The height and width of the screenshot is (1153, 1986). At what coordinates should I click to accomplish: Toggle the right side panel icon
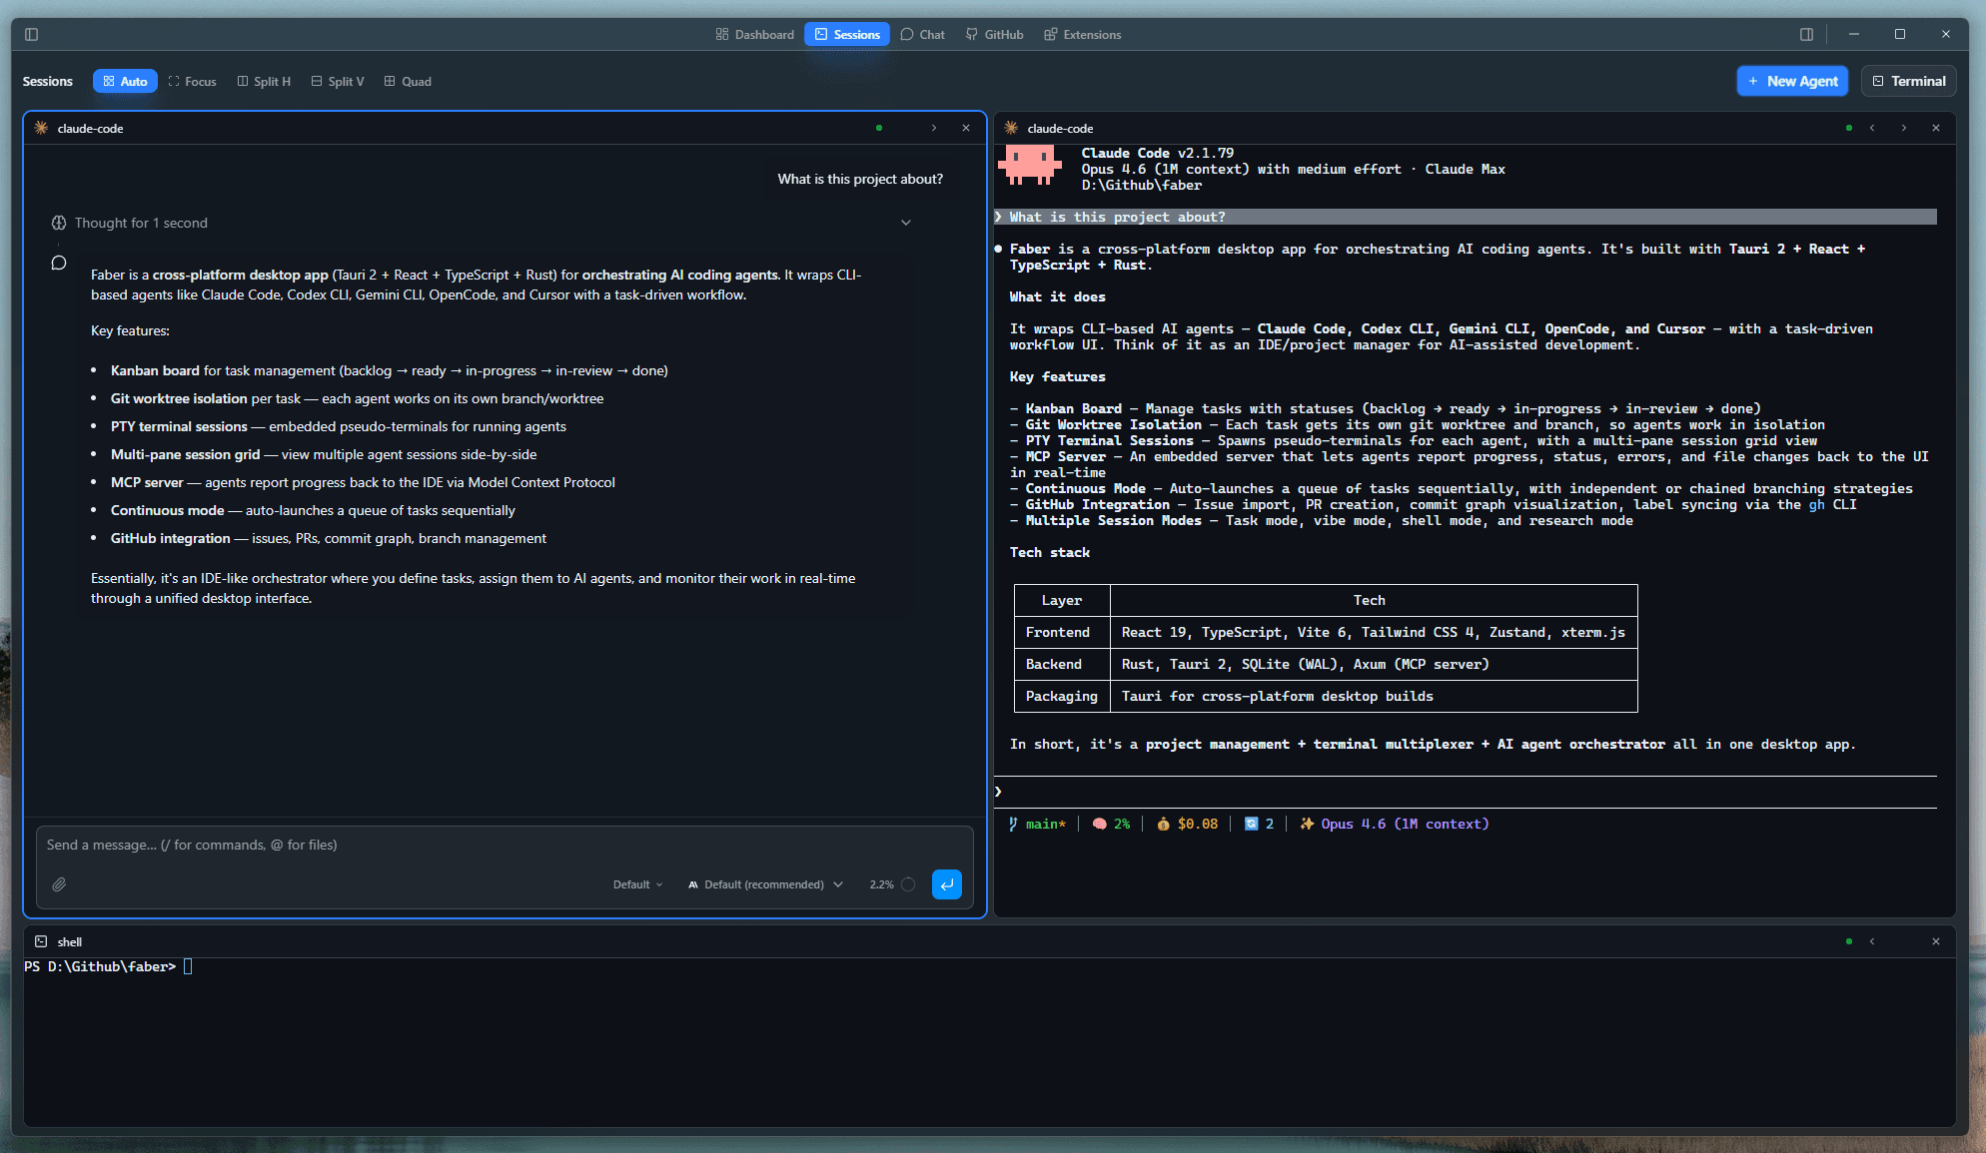pos(1806,34)
